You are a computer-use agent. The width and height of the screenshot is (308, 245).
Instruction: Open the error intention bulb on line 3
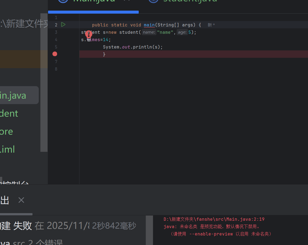(x=89, y=35)
